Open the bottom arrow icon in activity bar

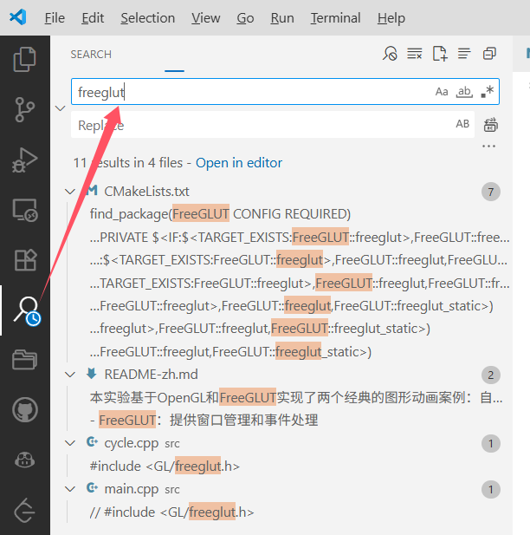coord(24,511)
